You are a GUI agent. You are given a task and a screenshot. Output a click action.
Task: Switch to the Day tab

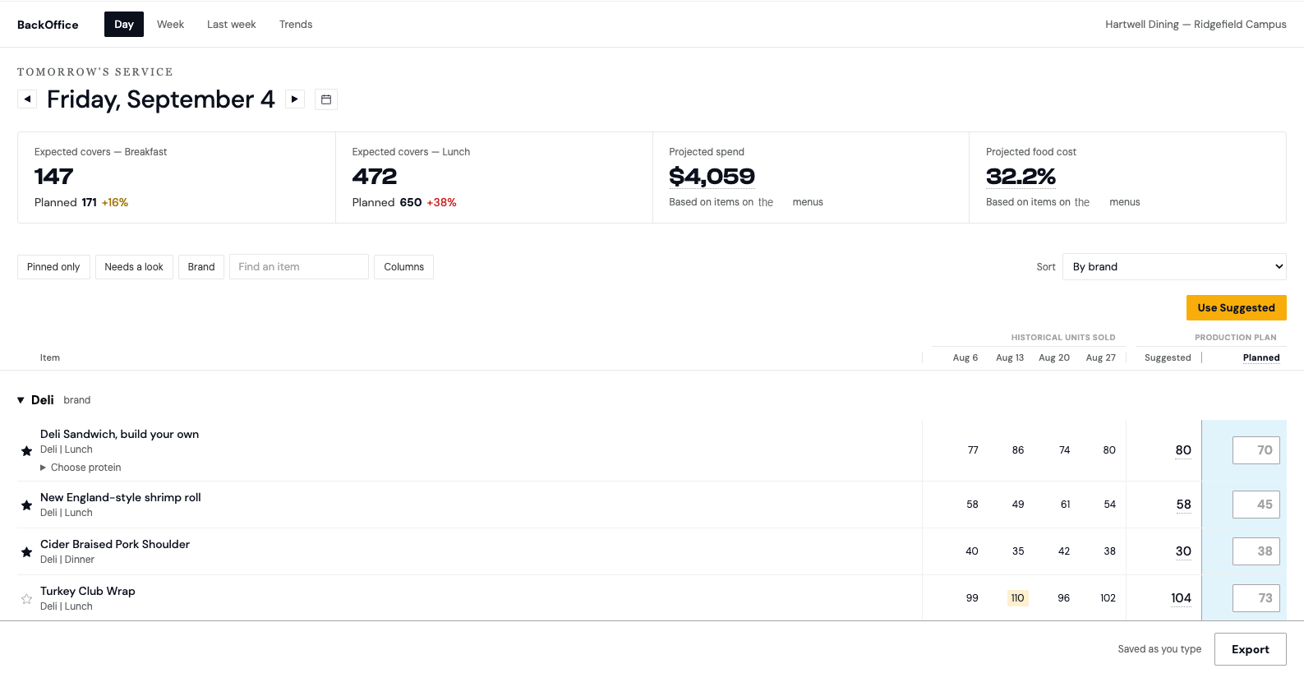[124, 25]
